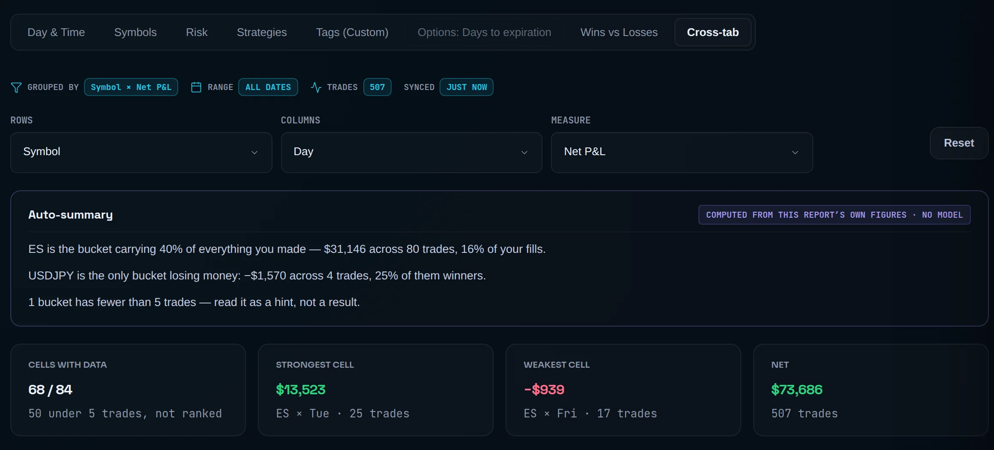994x450 pixels.
Task: Click the activity pulse icon beside Trades
Action: coord(316,87)
